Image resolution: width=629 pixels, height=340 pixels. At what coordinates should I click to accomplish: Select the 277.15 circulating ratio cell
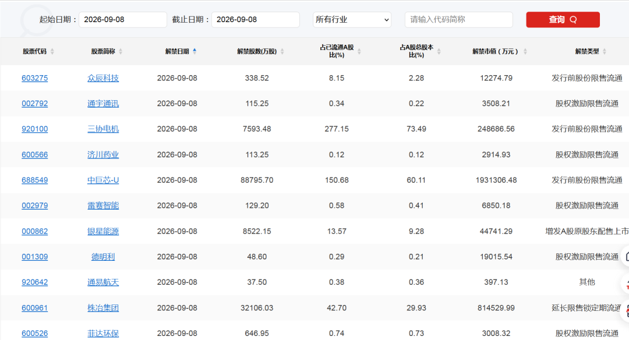click(337, 129)
